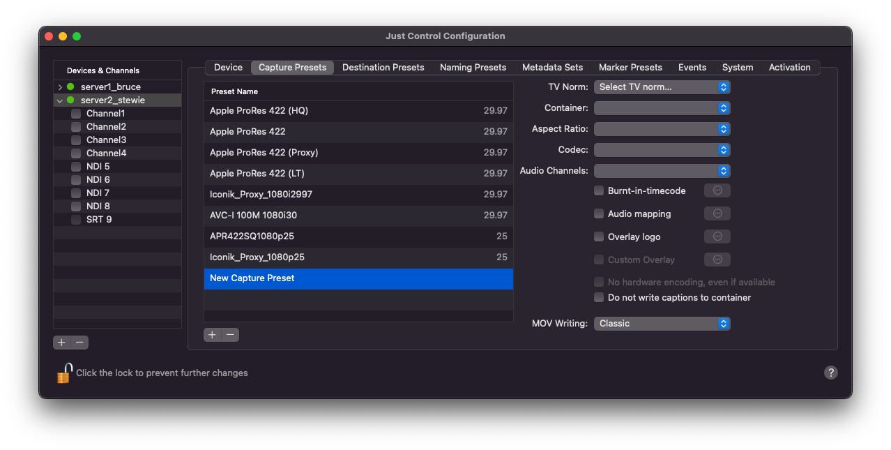Select the Iconik_Proxy_1080i2997 preset
891x450 pixels.
(x=358, y=195)
